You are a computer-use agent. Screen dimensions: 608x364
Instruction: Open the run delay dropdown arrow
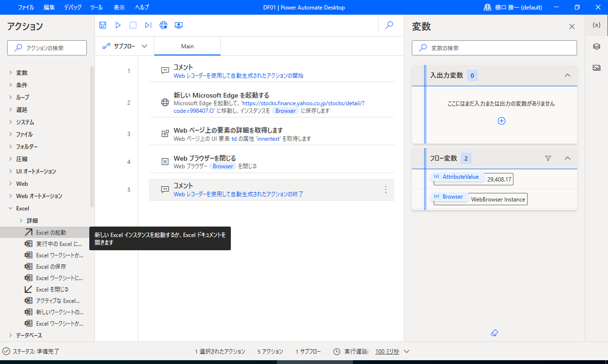tap(406, 351)
